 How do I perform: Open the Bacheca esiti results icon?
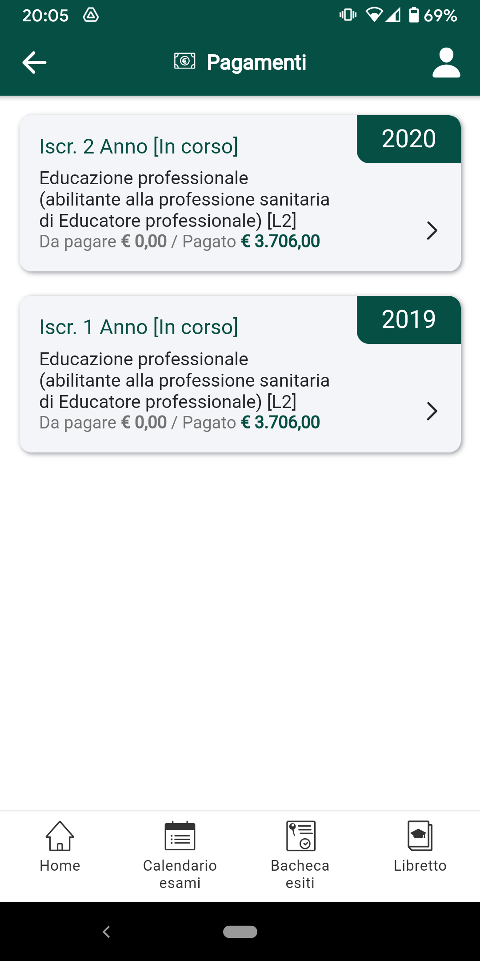(300, 836)
